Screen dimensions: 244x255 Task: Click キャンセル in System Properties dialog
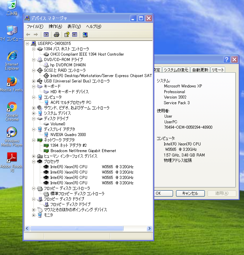190,193
